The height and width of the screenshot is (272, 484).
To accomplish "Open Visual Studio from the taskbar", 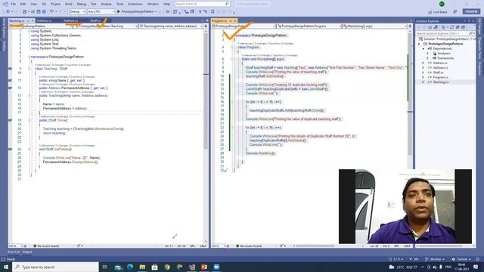I will coord(191,267).
